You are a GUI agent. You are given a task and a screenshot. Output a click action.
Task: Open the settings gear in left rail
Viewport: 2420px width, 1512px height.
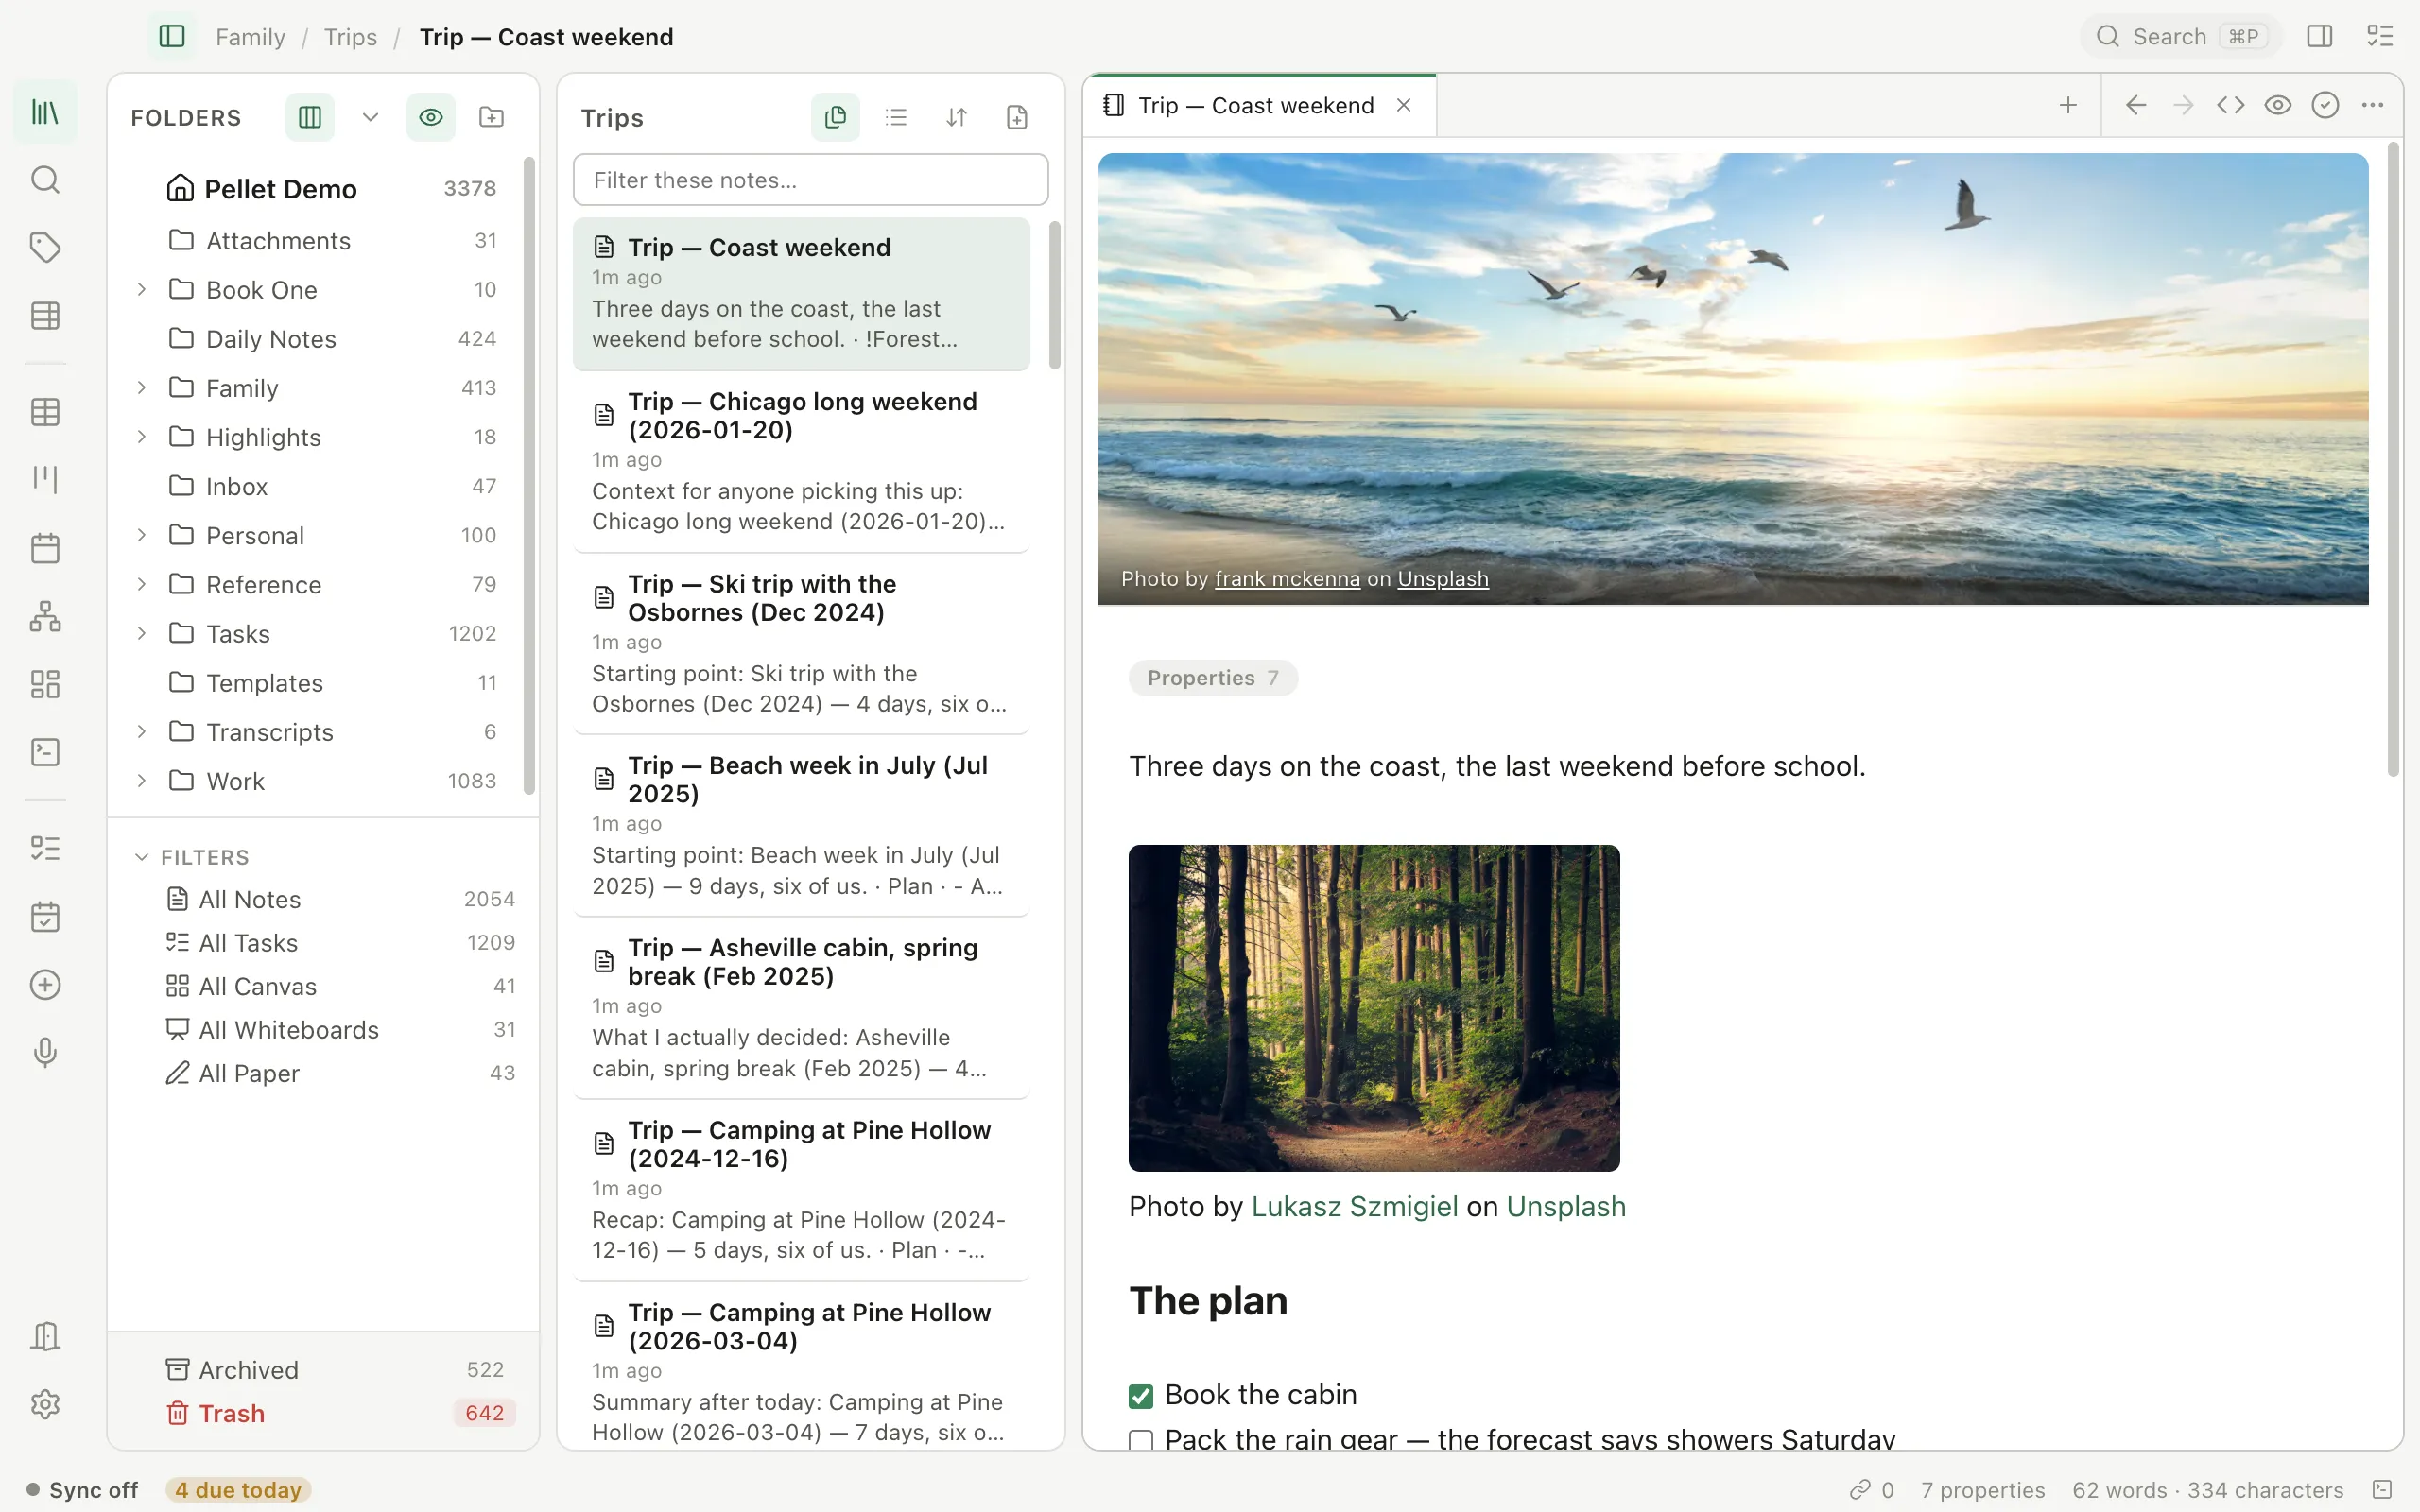click(x=45, y=1404)
